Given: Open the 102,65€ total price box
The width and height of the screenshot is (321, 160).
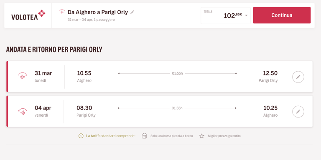Looking at the screenshot, I should point(226,15).
